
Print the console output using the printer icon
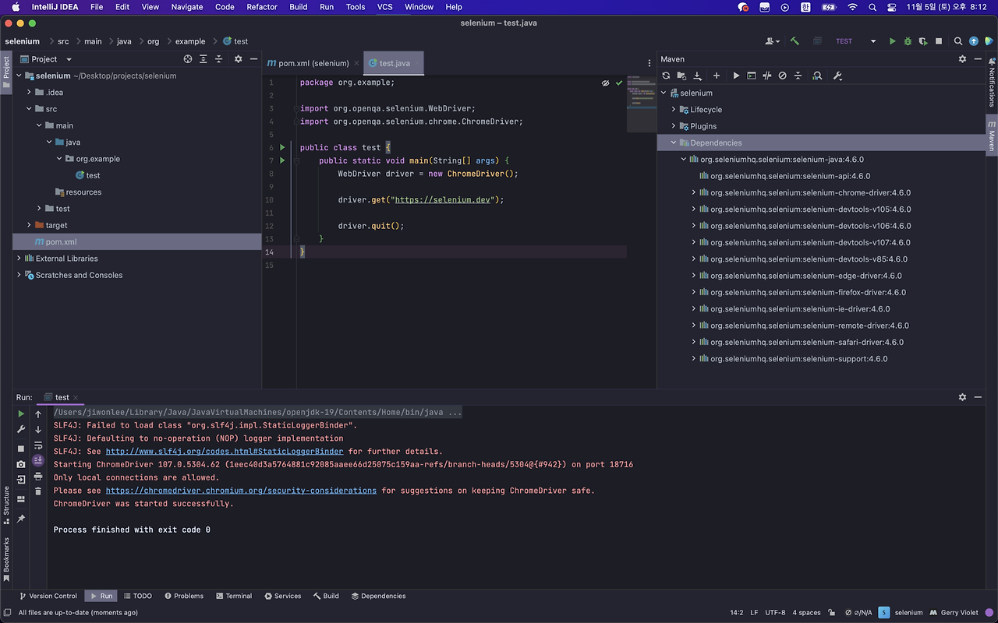37,476
